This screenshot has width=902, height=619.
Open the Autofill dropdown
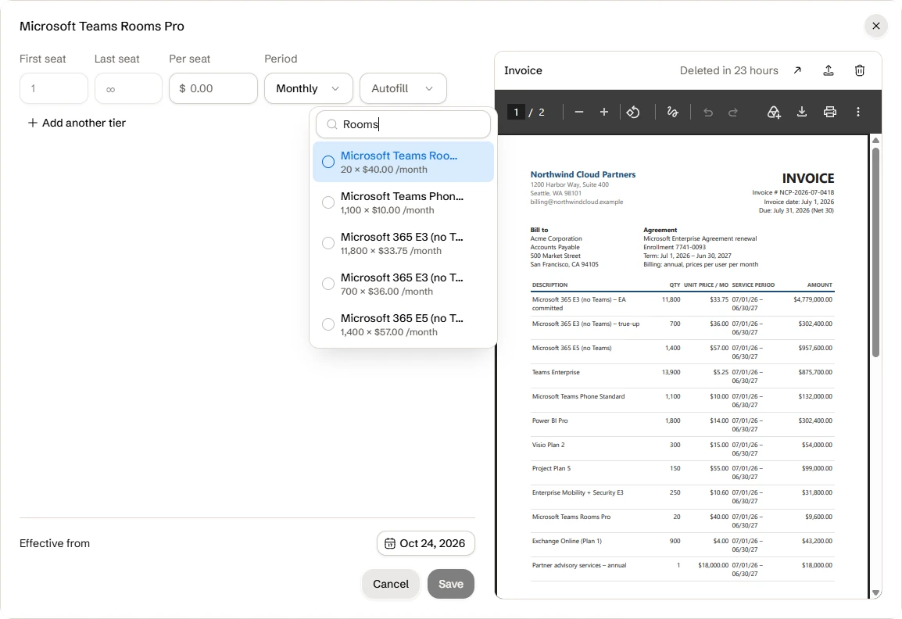pos(403,88)
